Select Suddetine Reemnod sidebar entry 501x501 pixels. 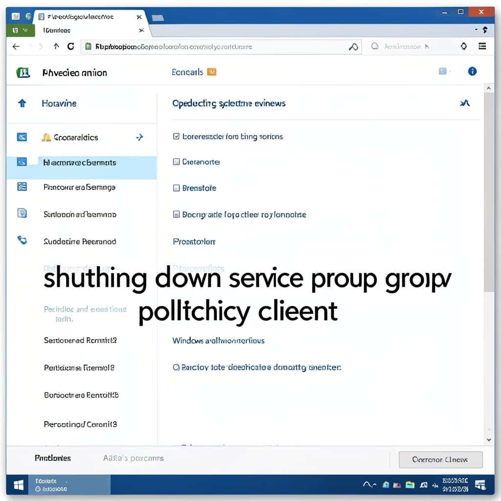pos(80,242)
